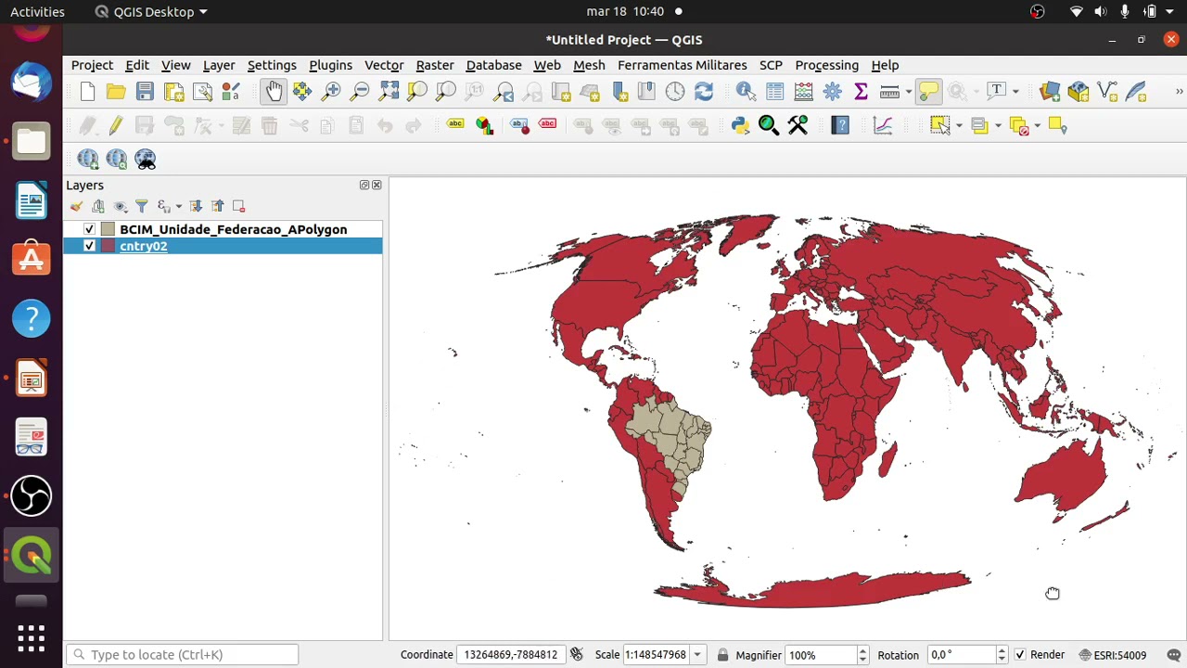Screen dimensions: 1187x668
Task: Open the Layer menu
Action: click(x=219, y=65)
